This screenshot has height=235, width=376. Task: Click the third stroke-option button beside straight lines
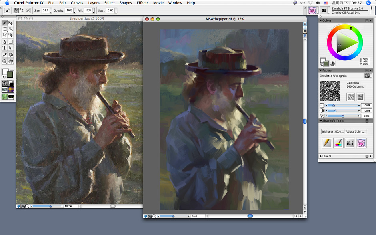point(28,10)
